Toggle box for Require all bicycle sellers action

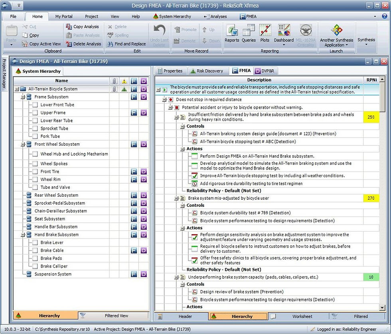point(195,249)
